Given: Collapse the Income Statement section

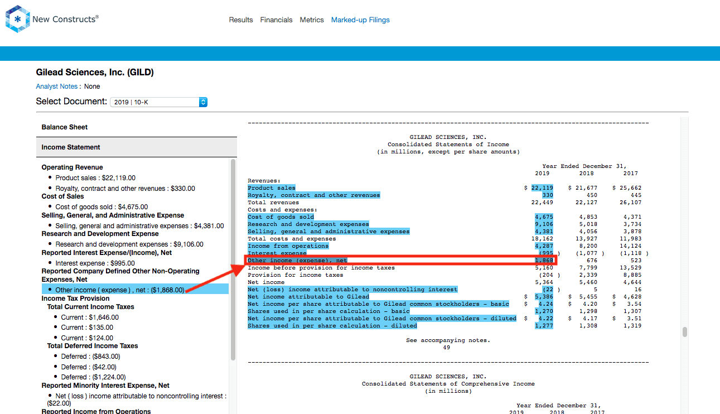Looking at the screenshot, I should [137, 147].
